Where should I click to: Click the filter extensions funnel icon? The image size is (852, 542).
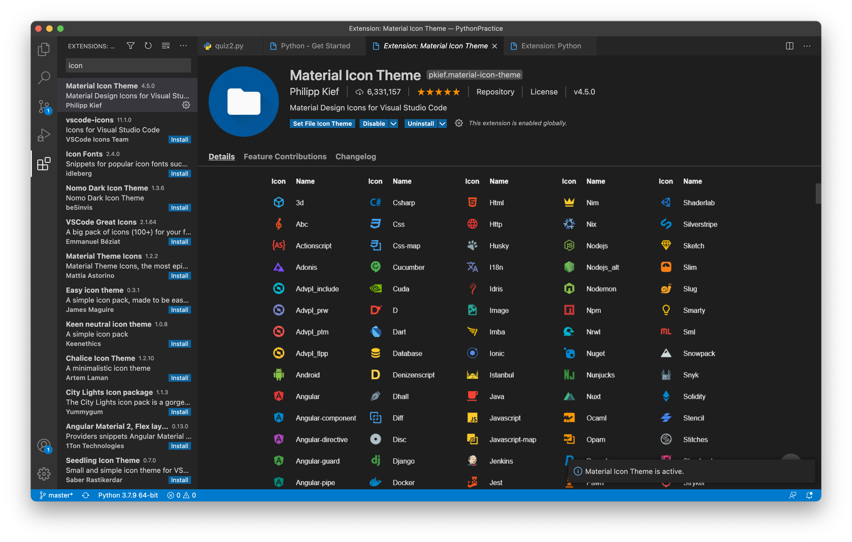point(131,46)
